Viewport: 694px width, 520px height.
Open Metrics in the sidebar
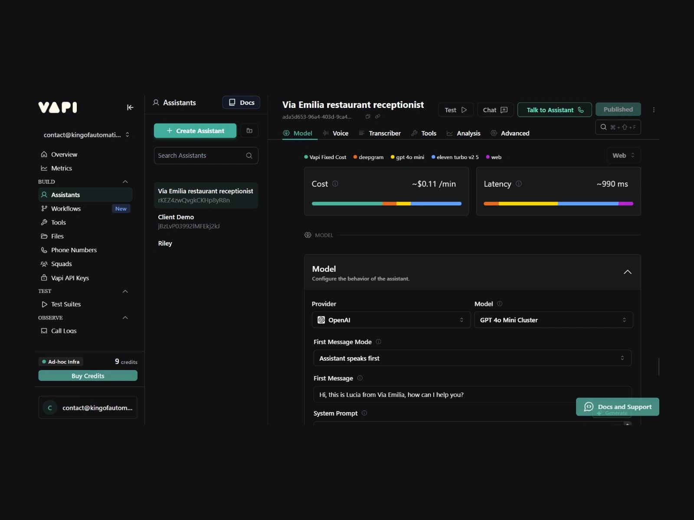(85, 168)
